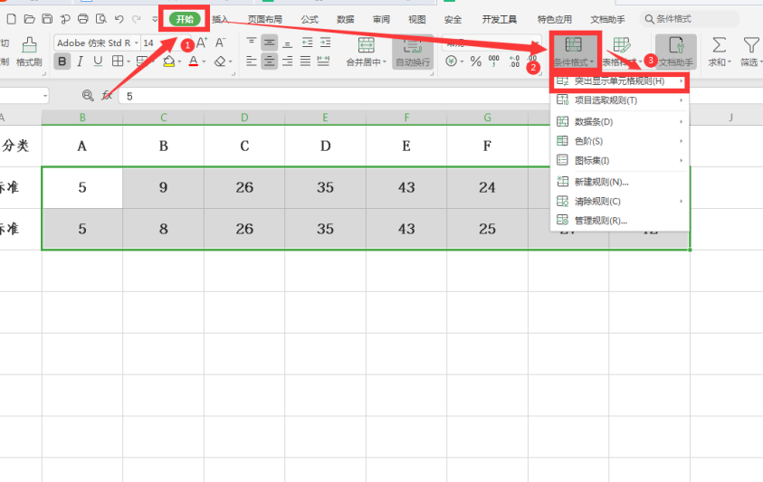Screen dimensions: 763x482
Task: Click the Print icon
Action: tap(83, 19)
